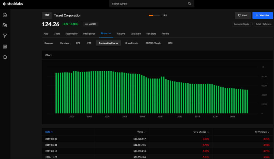The height and width of the screenshot is (159, 274).
Task: Click the value 510,928,517
Action: click(139, 139)
